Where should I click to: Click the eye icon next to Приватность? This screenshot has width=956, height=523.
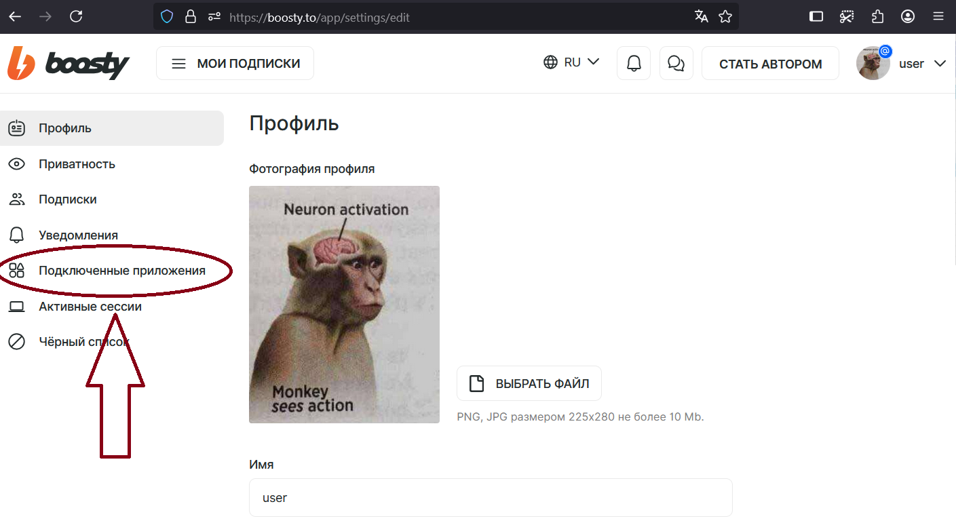tap(17, 164)
